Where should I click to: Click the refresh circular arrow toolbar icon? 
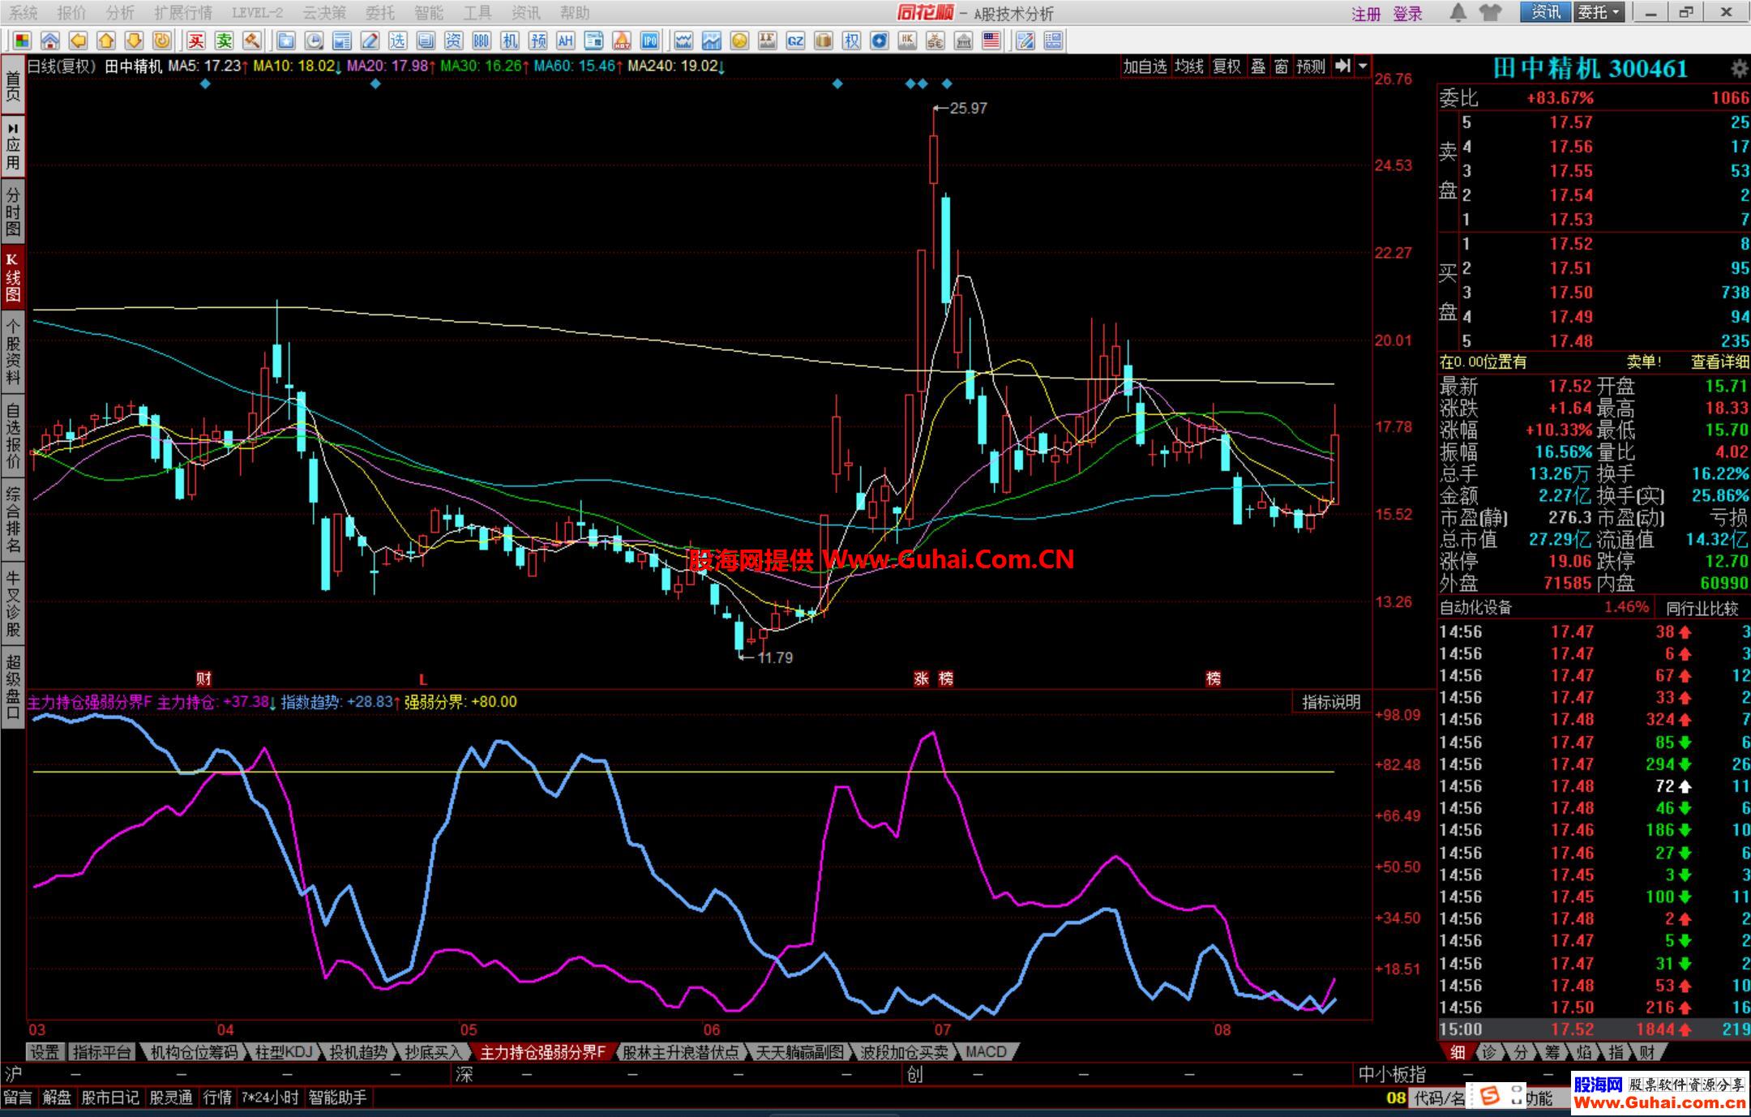[162, 41]
